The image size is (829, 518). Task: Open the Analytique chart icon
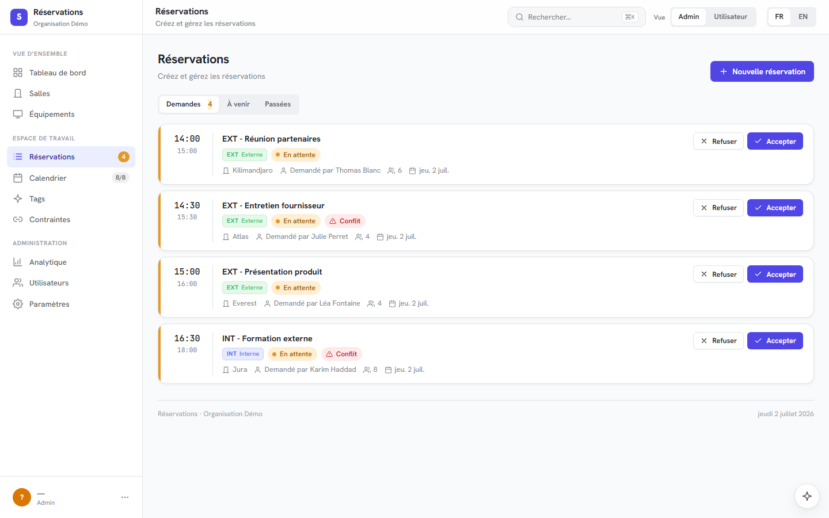point(18,262)
